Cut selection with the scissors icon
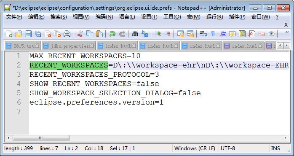This screenshot has height=156, width=294. (80, 34)
